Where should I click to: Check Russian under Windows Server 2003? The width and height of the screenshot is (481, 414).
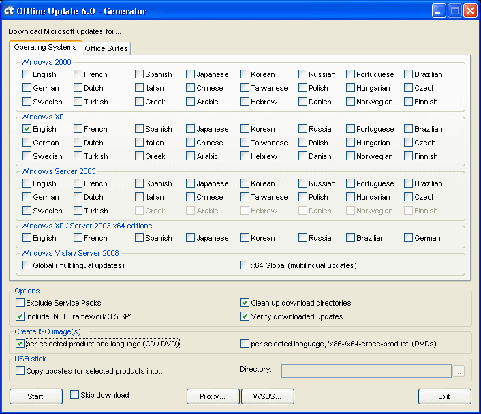(x=302, y=183)
